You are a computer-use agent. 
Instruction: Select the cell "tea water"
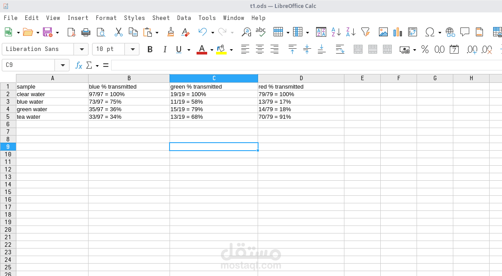[x=52, y=117]
